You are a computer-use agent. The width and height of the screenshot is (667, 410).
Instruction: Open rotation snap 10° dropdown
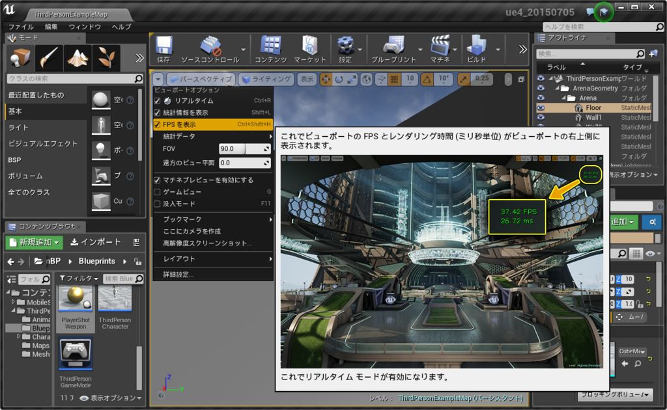(443, 79)
